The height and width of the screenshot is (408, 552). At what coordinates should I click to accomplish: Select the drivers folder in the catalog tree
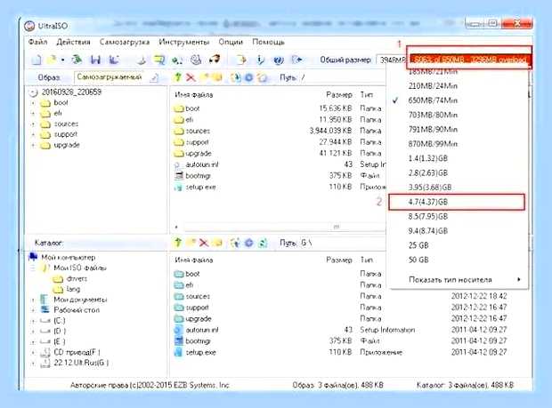pos(77,279)
